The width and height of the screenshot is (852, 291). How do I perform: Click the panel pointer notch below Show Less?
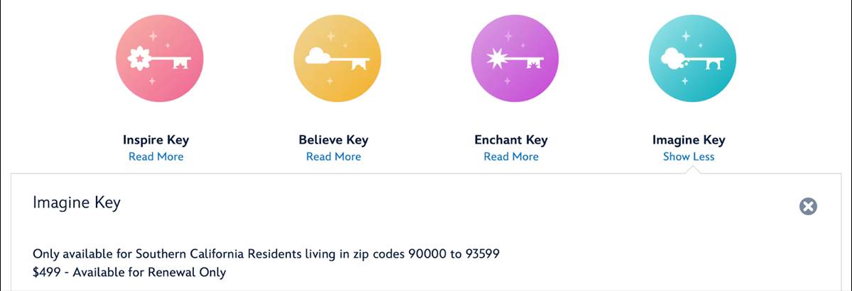[689, 170]
